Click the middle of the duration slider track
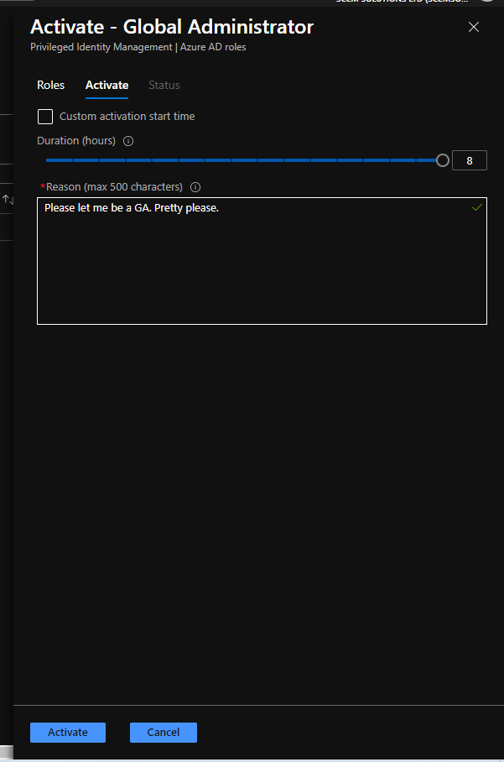The width and height of the screenshot is (504, 762). point(244,160)
